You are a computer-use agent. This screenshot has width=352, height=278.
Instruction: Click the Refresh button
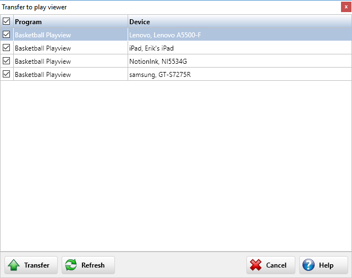pos(88,265)
